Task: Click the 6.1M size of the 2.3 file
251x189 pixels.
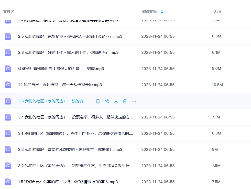Action: 216,52
